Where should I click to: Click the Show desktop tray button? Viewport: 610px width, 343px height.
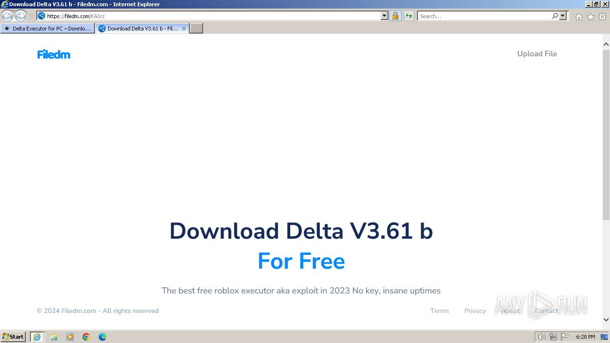tap(605, 337)
